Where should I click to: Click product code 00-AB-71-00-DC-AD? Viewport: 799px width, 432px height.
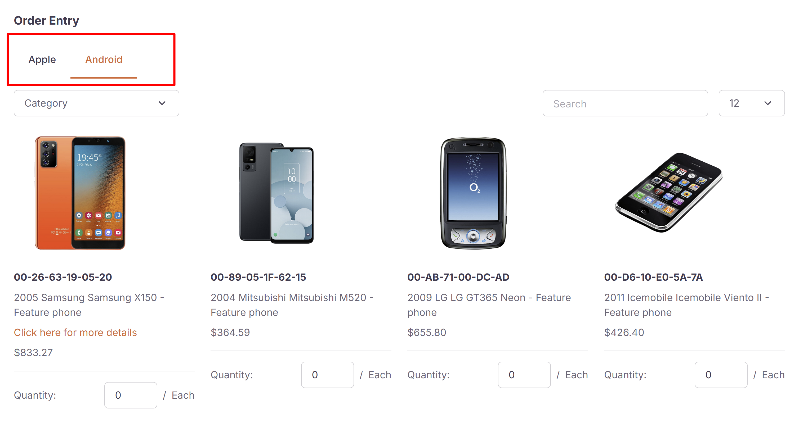pos(458,277)
